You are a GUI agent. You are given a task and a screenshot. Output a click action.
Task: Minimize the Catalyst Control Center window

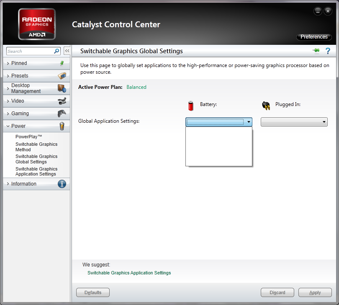tap(318, 11)
